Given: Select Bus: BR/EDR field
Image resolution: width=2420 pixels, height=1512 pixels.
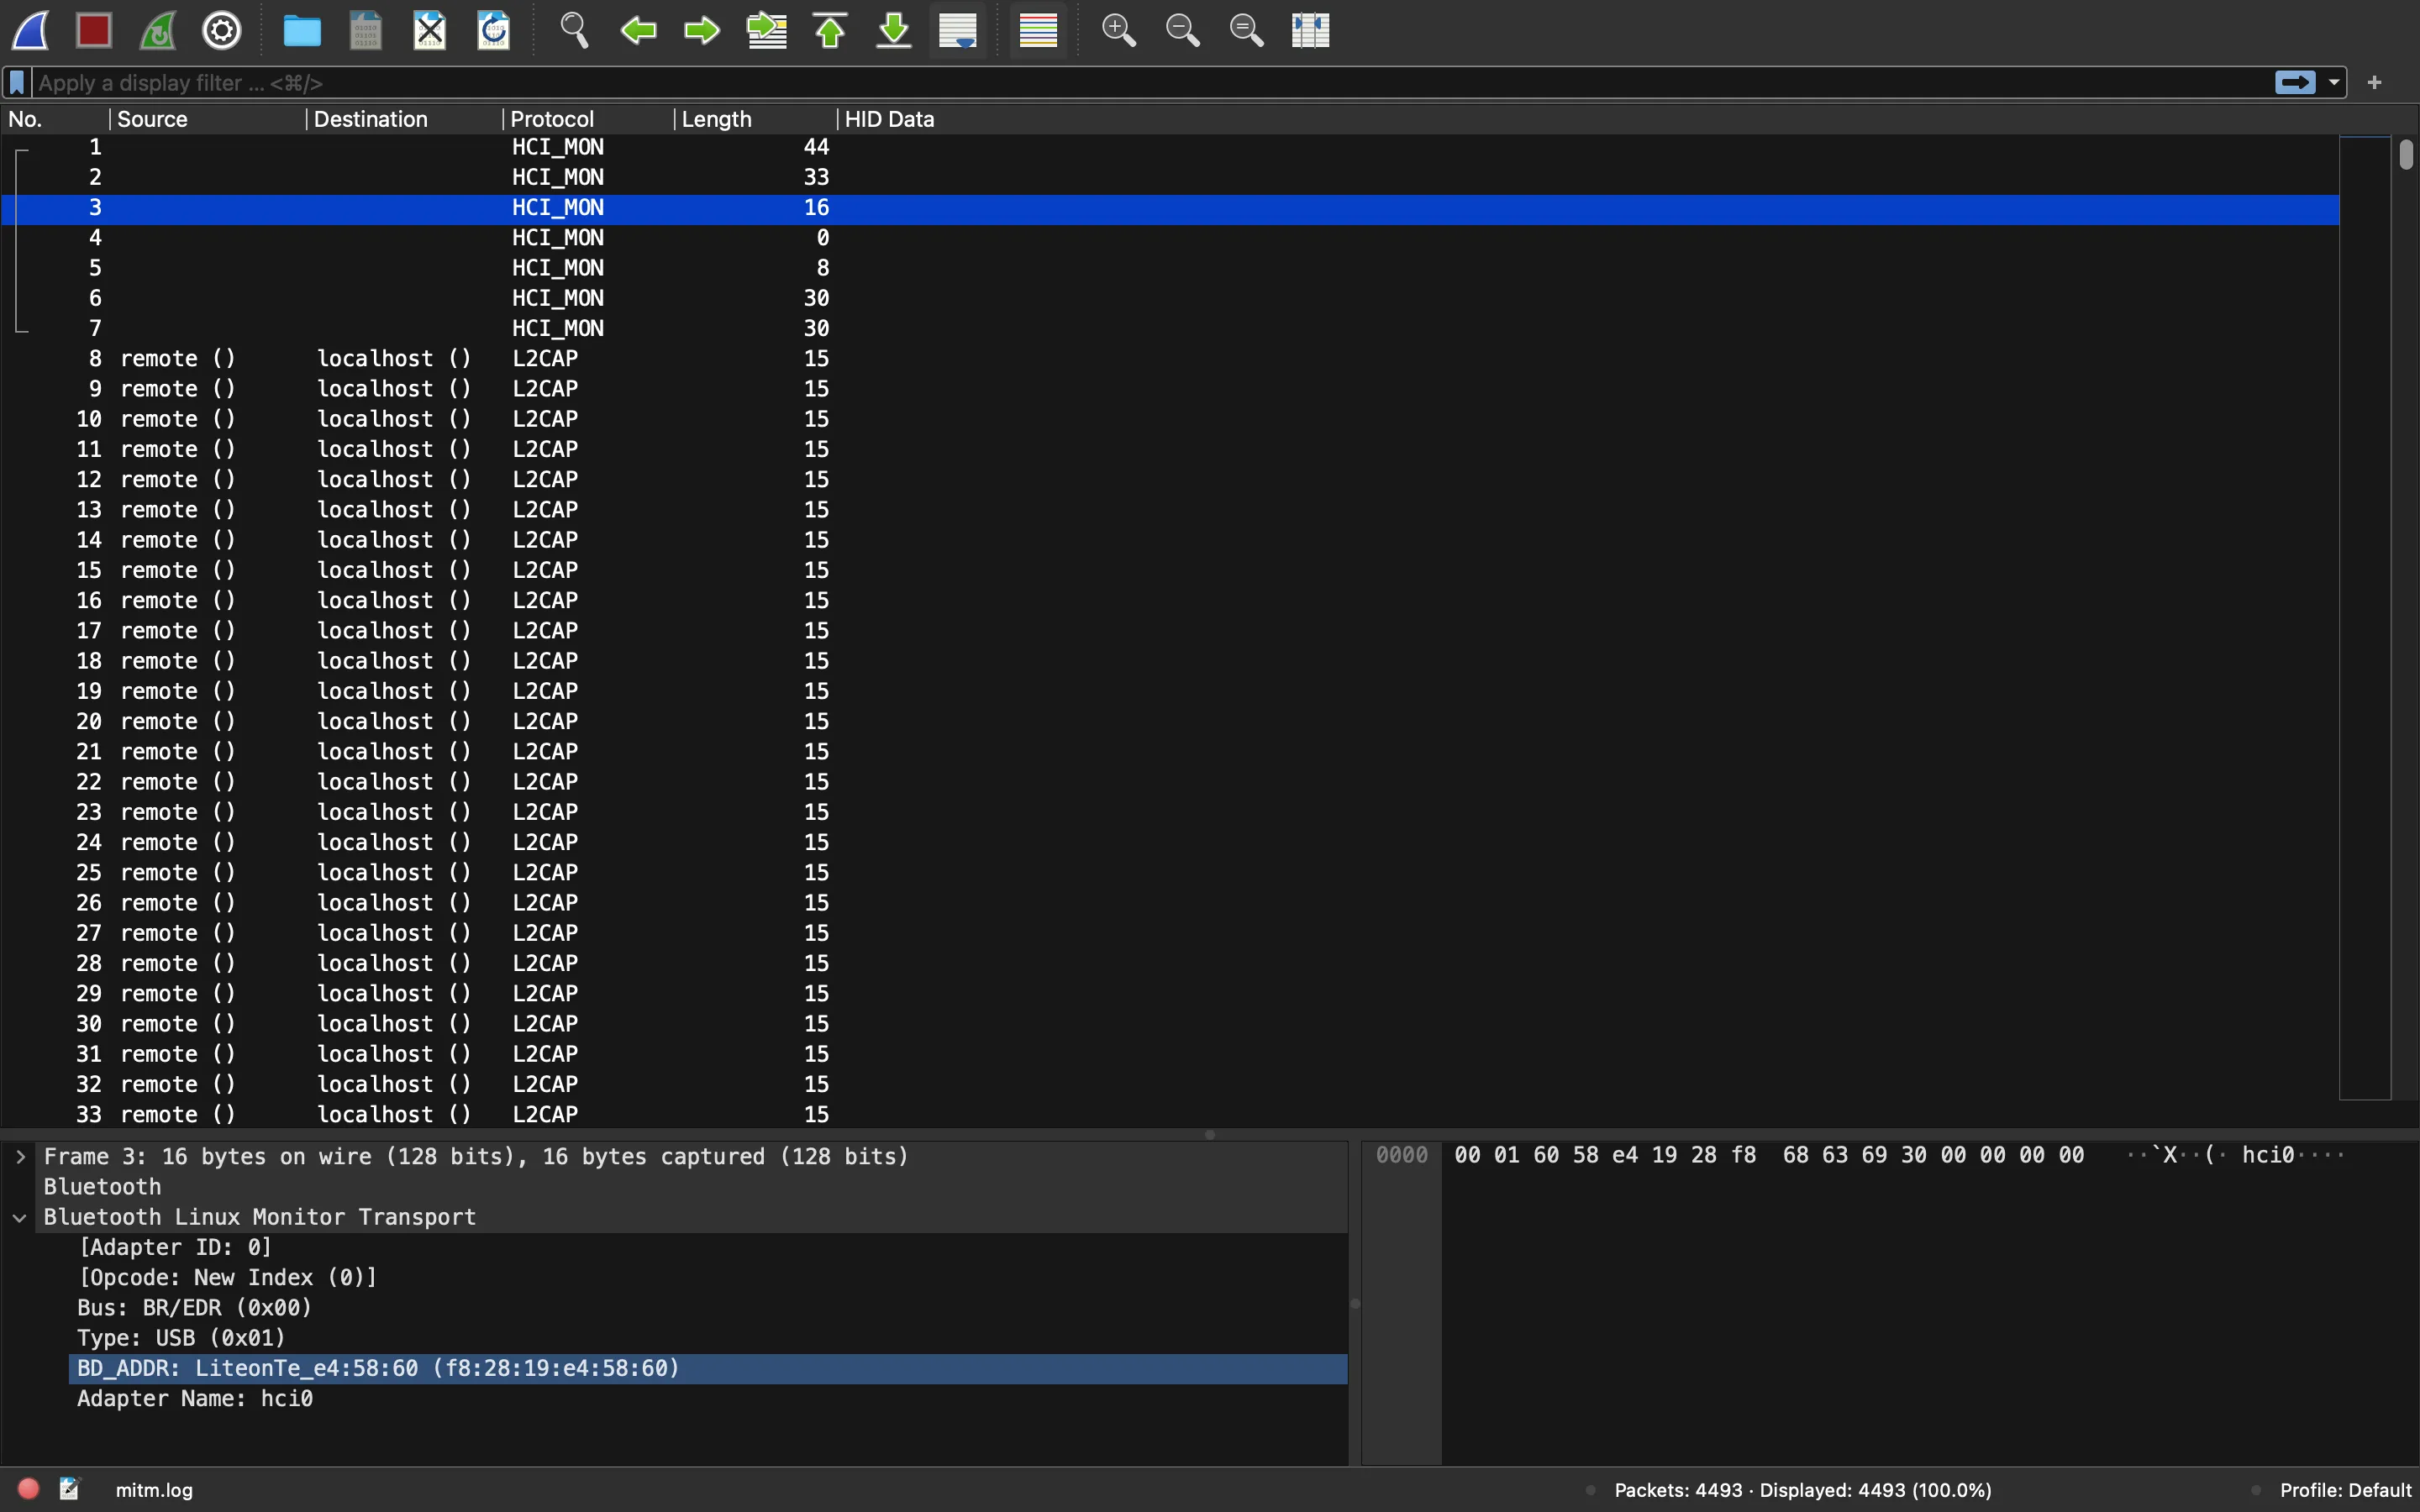Looking at the screenshot, I should pos(195,1308).
